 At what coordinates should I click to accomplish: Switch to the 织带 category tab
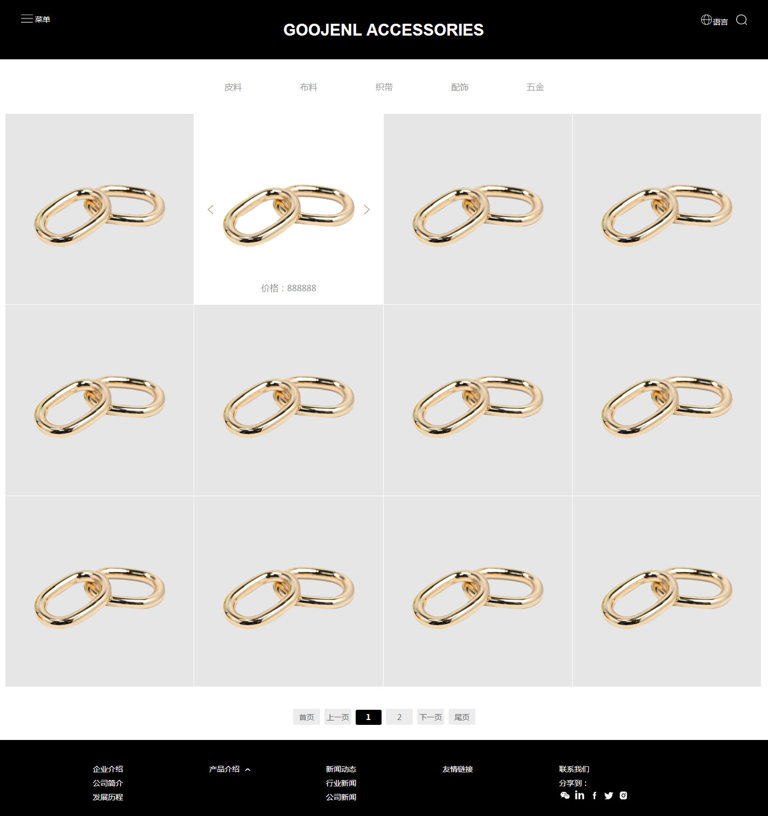click(384, 87)
